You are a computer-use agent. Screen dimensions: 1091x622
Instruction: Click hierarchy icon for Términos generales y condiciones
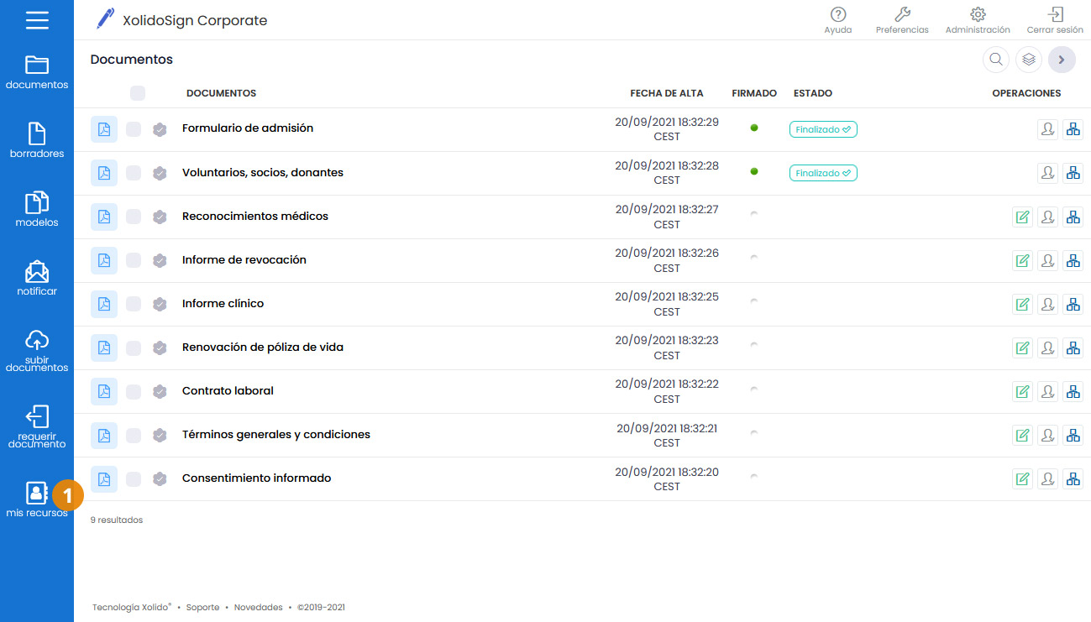(1073, 435)
